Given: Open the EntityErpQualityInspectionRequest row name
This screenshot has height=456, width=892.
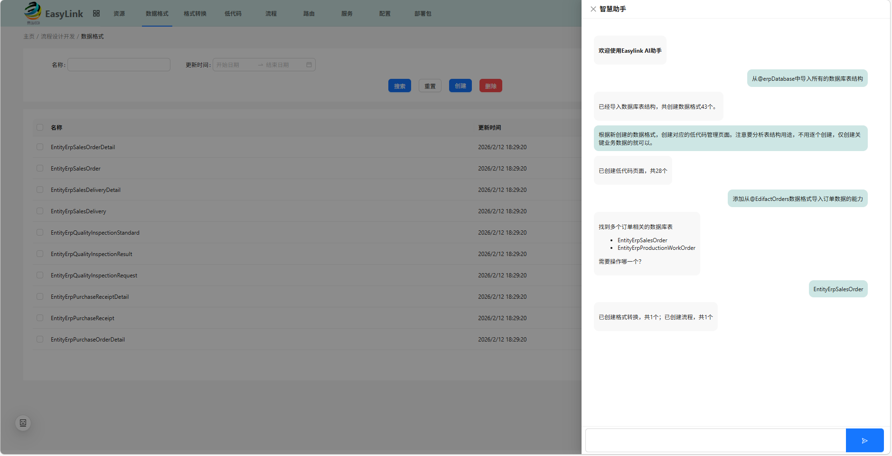Looking at the screenshot, I should [94, 275].
